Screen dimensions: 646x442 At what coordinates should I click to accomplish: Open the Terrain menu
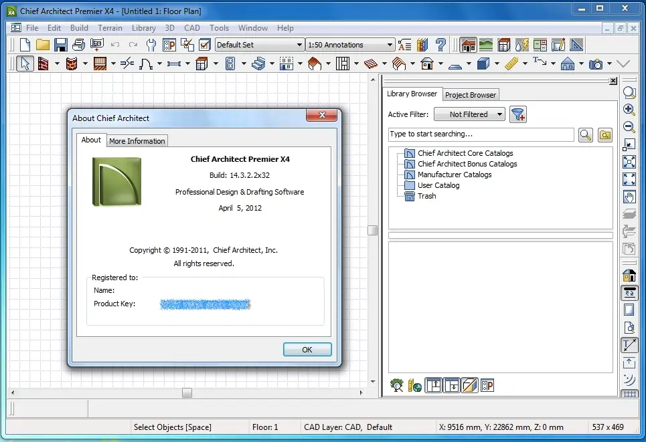click(x=110, y=28)
